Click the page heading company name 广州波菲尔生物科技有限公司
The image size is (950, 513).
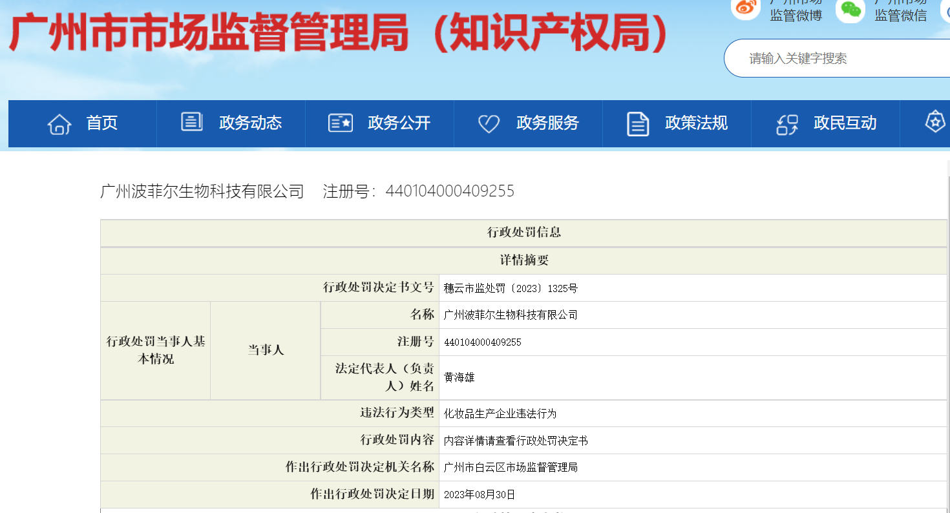pyautogui.click(x=202, y=191)
